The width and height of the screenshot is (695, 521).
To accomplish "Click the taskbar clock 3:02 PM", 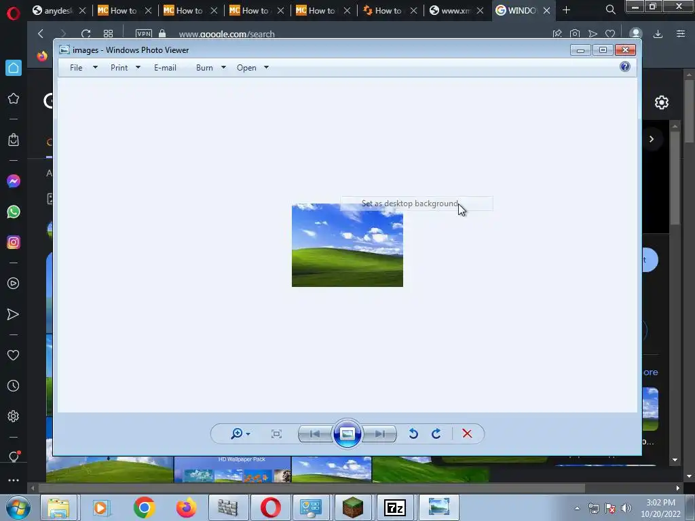I will pos(660,503).
